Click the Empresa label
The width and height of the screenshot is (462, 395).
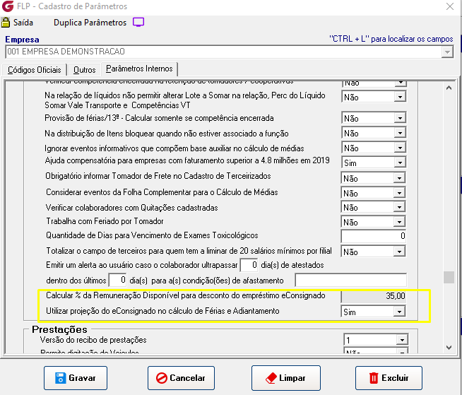pyautogui.click(x=22, y=40)
